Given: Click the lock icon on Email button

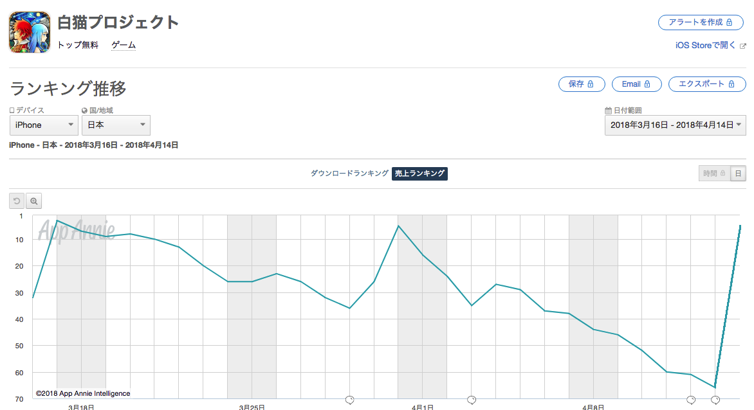Looking at the screenshot, I should pyautogui.click(x=647, y=84).
